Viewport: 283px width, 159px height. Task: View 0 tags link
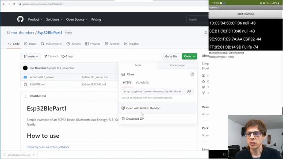(x=67, y=57)
